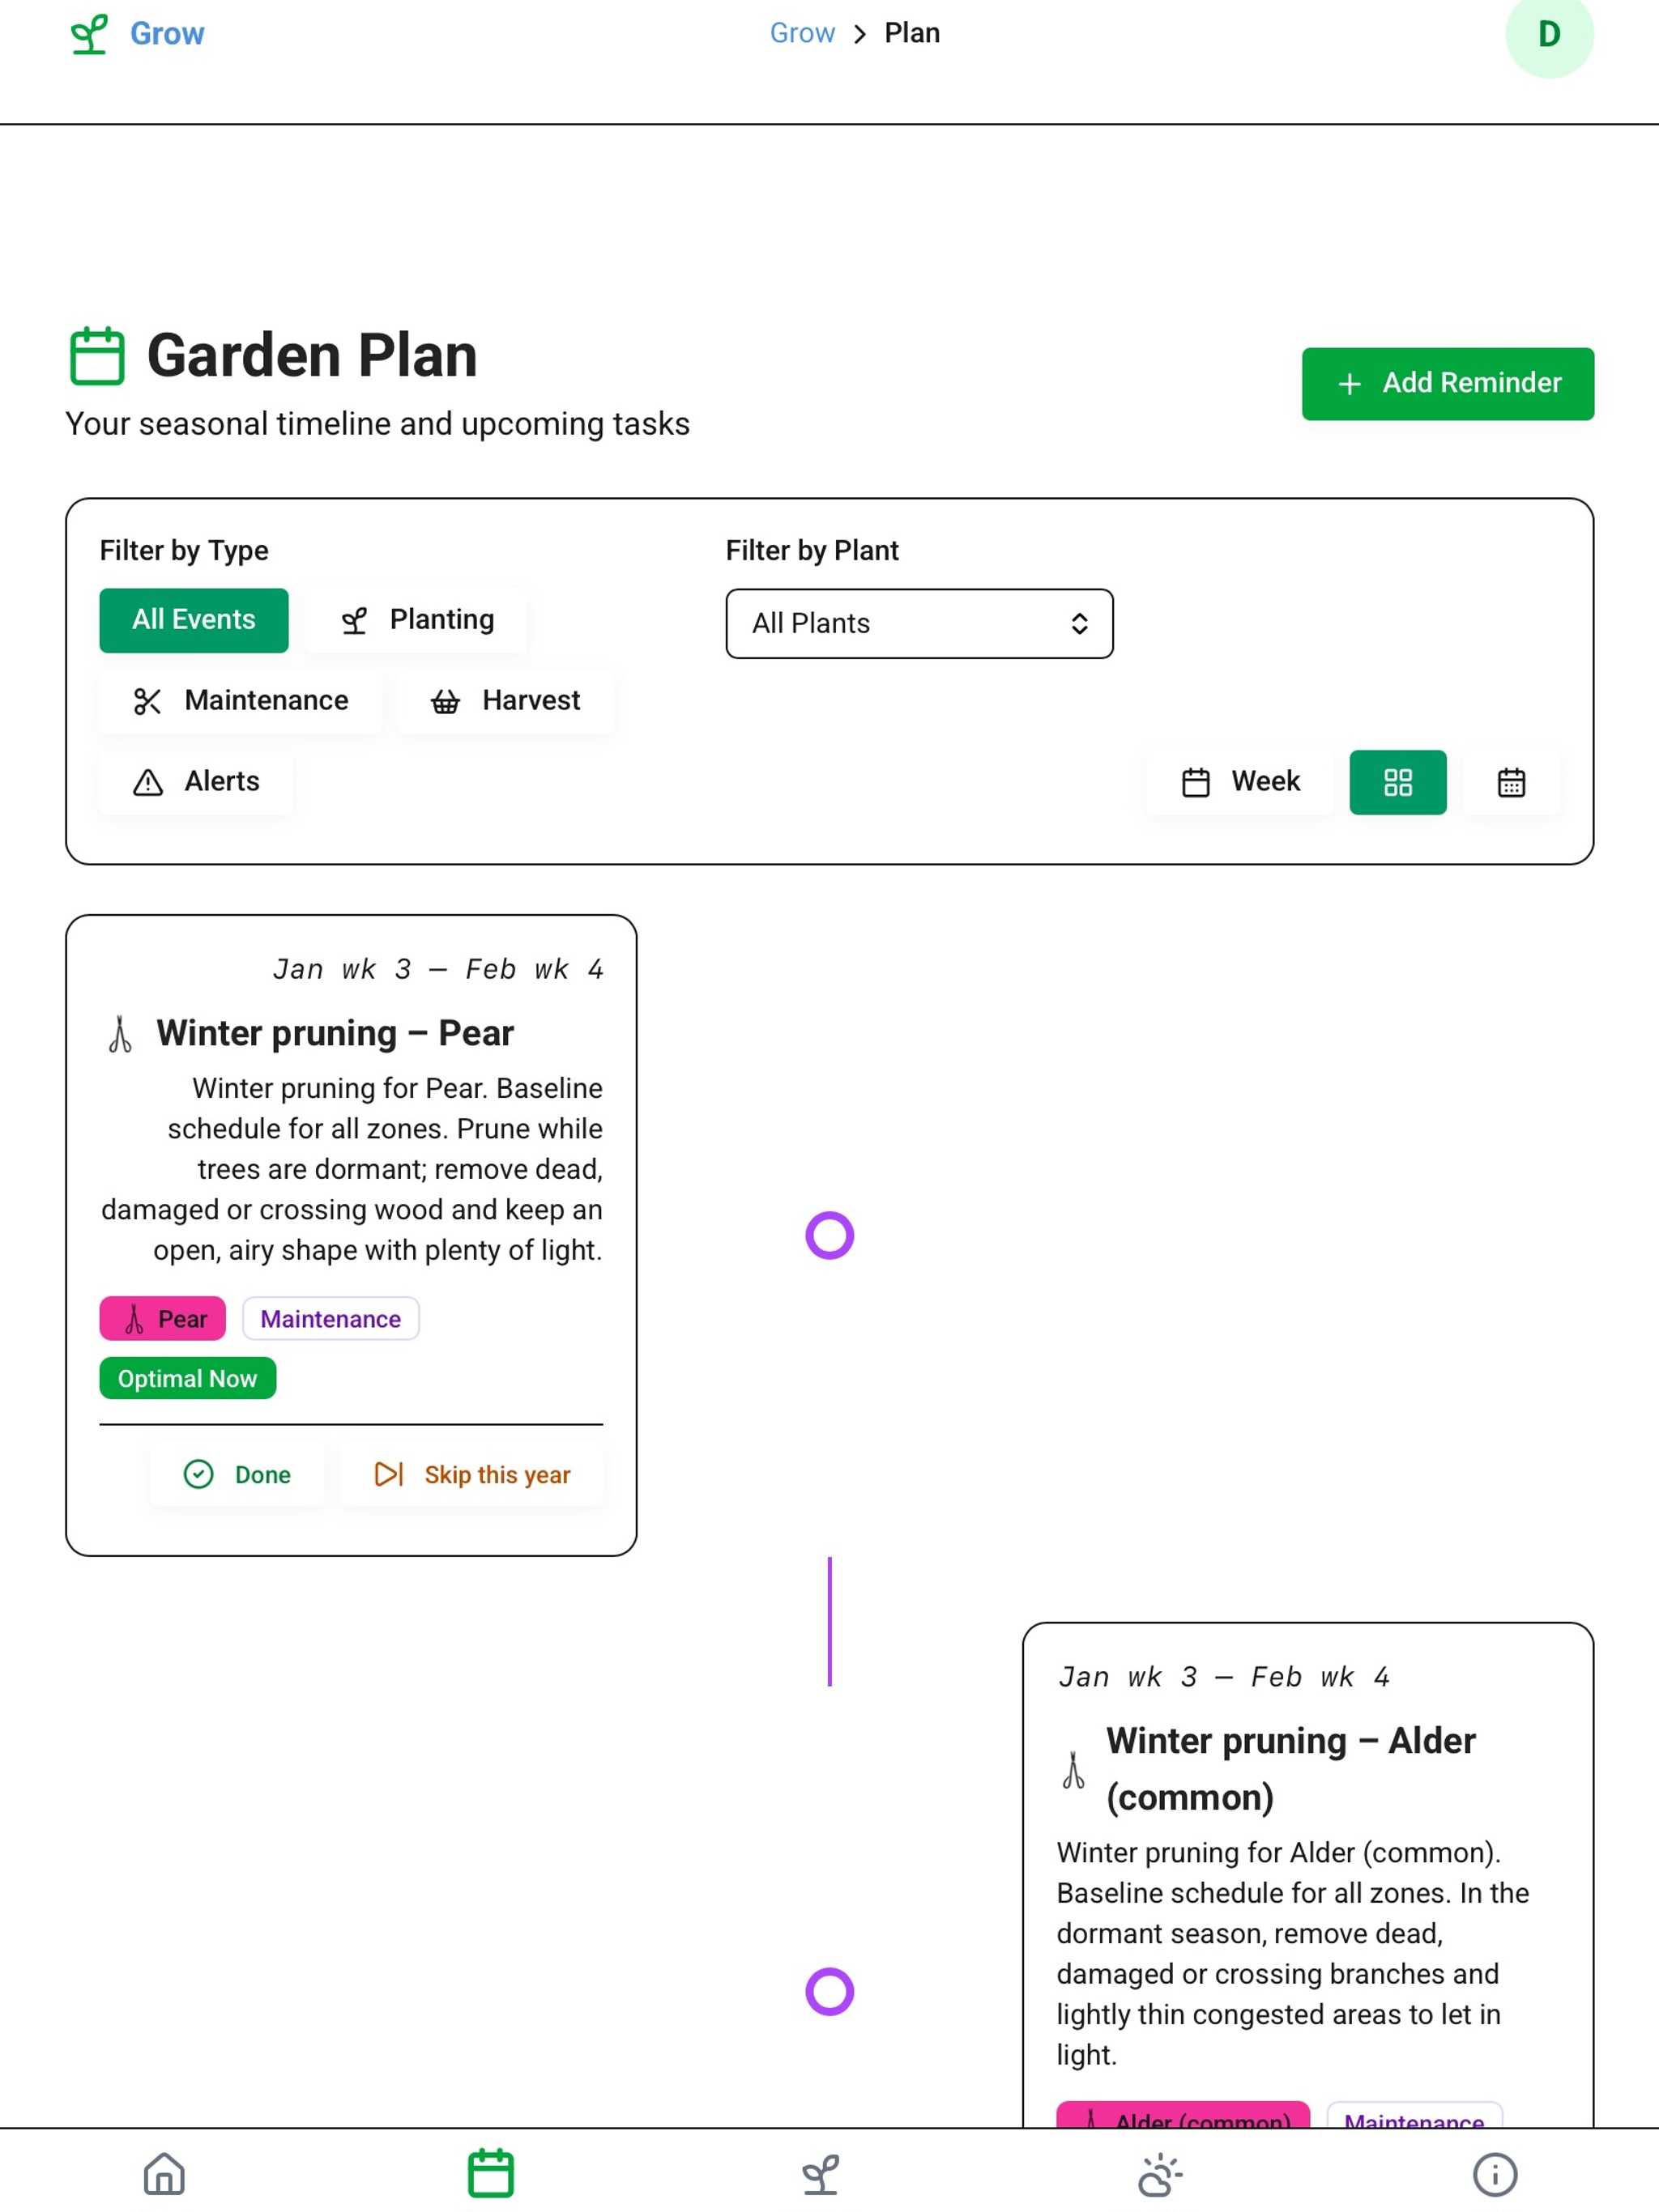Screen dimensions: 1659x2212
Task: Filter events by Alerts type
Action: pos(196,782)
